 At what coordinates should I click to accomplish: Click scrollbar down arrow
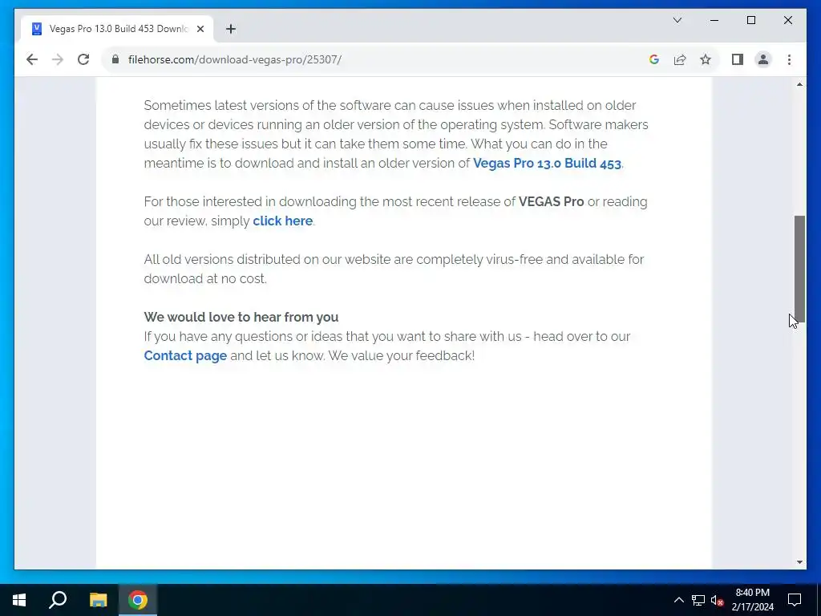coord(799,562)
